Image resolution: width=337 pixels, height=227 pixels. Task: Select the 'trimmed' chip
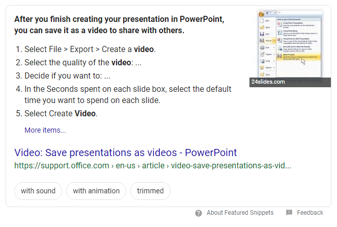(150, 191)
